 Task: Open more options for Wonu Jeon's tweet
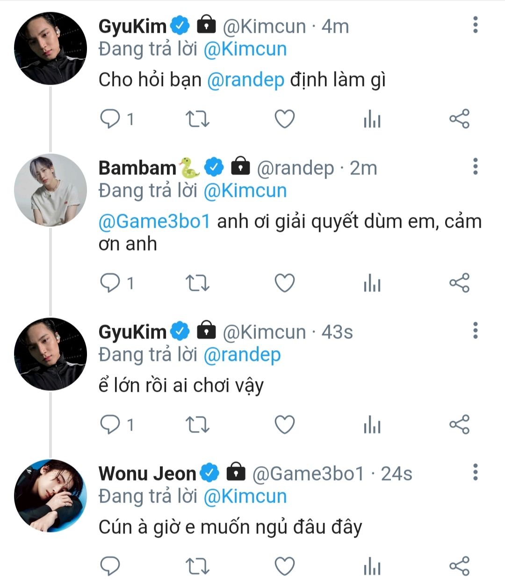(475, 472)
